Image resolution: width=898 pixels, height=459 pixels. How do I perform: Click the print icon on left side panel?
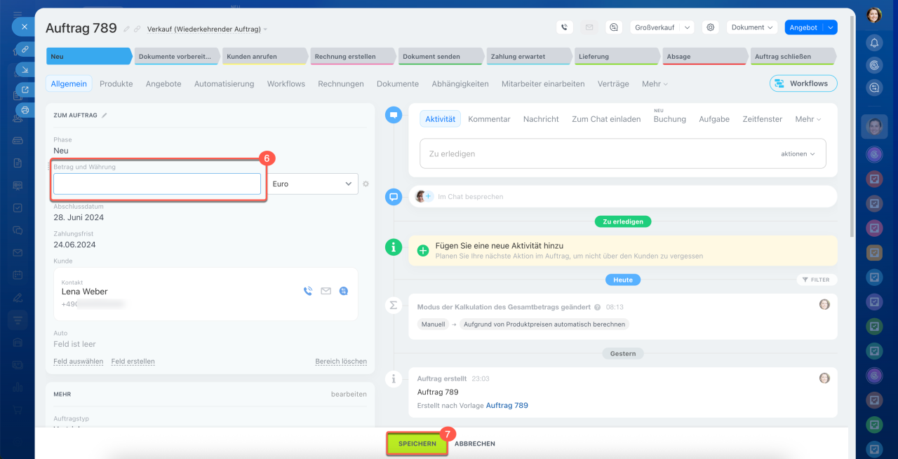coord(25,110)
